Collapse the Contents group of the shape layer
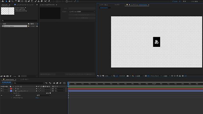The height and width of the screenshot is (114, 203). pos(11,93)
